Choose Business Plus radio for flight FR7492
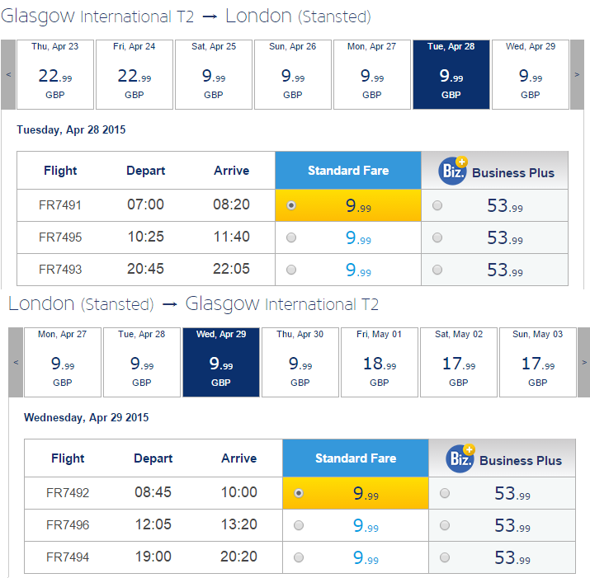The height and width of the screenshot is (578, 590). pos(445,493)
